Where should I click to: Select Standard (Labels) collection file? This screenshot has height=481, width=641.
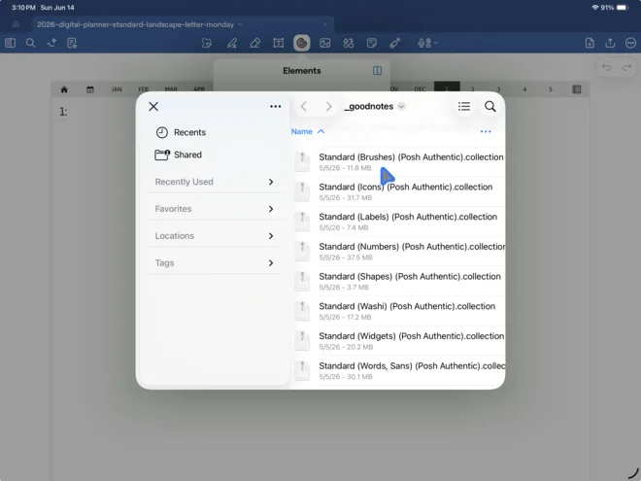coord(399,222)
